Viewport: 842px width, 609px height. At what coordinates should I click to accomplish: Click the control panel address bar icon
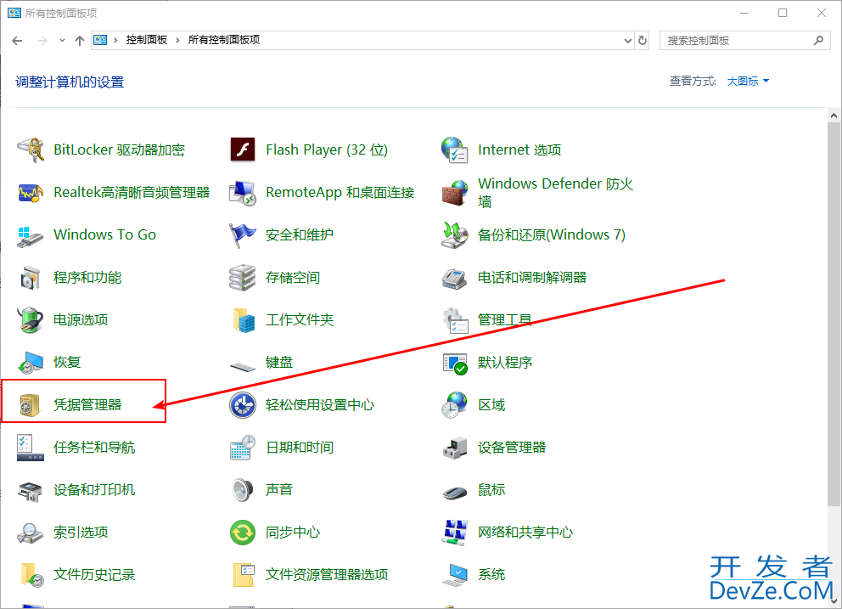[x=100, y=40]
